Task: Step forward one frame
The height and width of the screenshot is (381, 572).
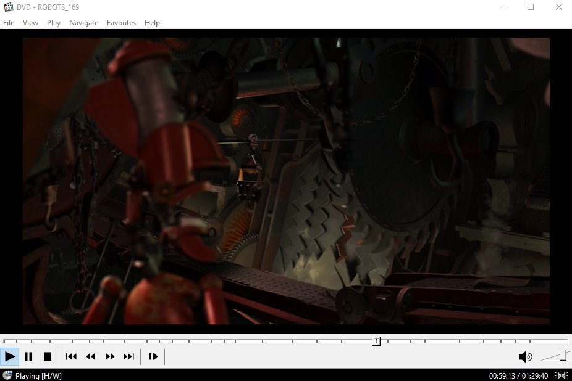Action: click(153, 356)
